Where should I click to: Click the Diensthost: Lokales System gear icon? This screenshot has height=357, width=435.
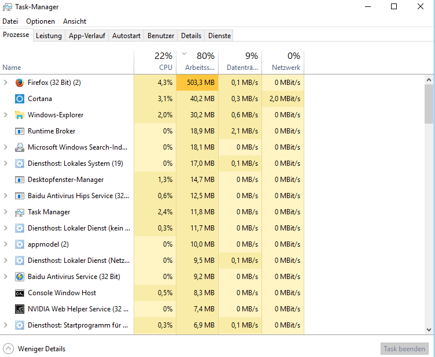20,163
